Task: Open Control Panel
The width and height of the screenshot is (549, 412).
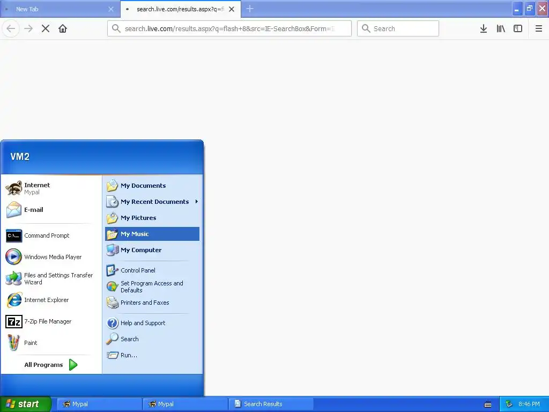Action: click(152, 270)
